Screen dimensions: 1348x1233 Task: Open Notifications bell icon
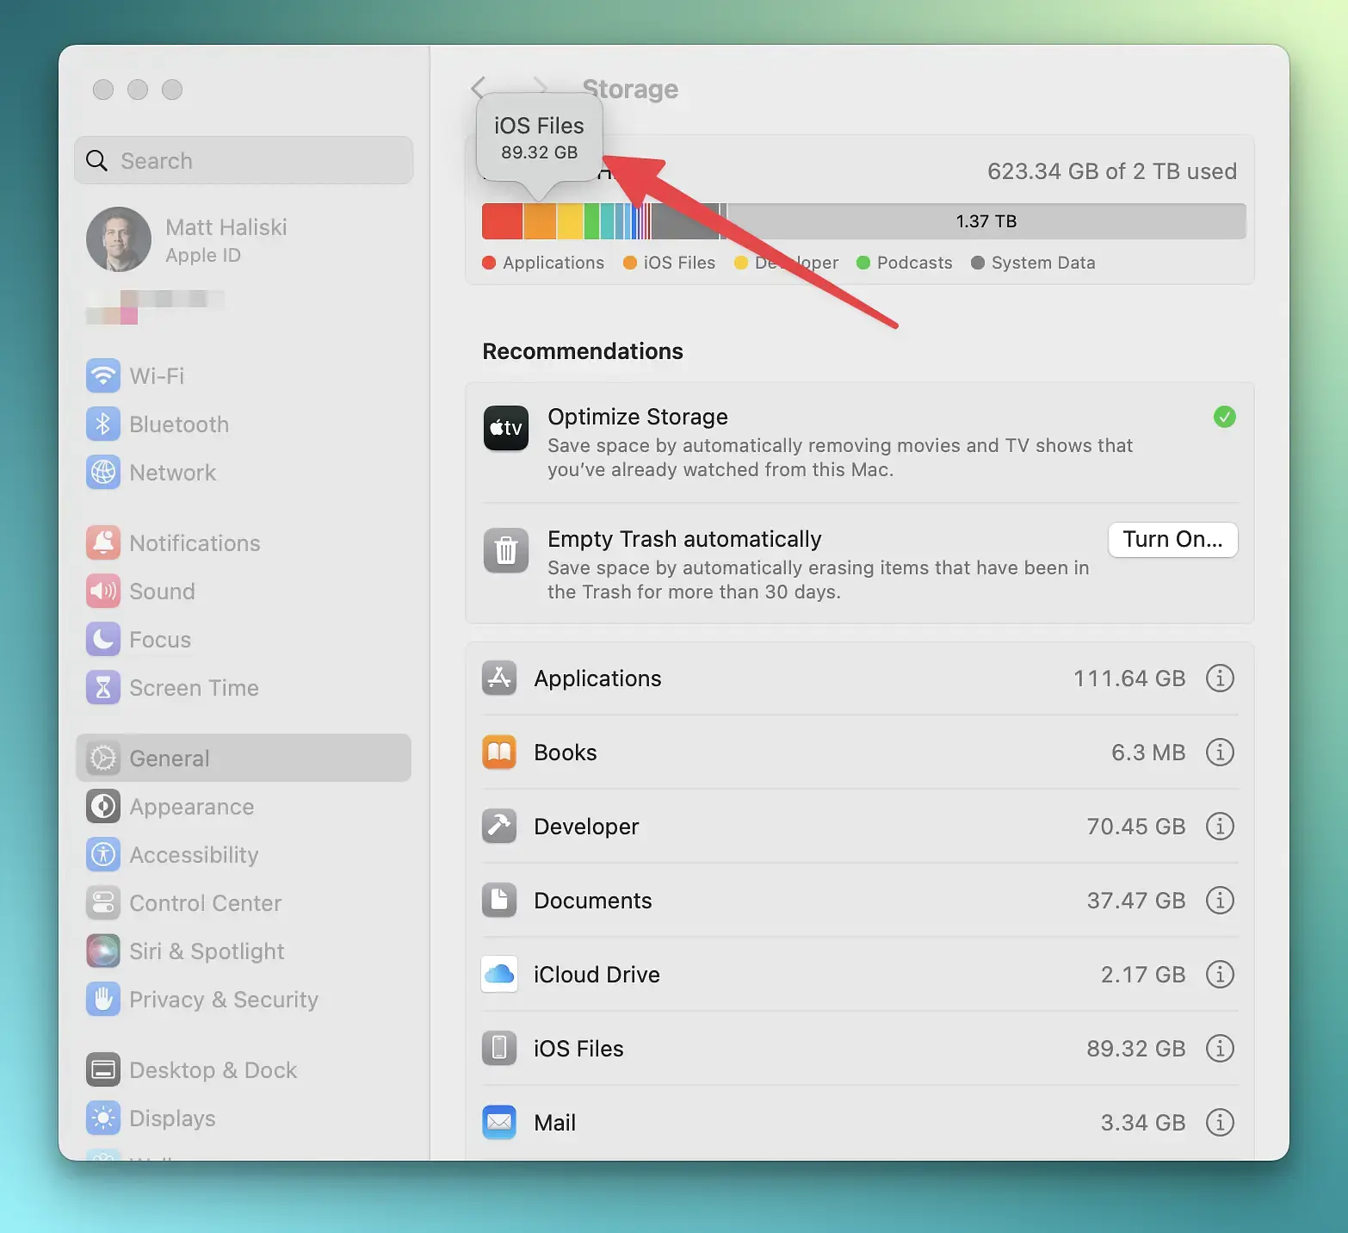(103, 542)
